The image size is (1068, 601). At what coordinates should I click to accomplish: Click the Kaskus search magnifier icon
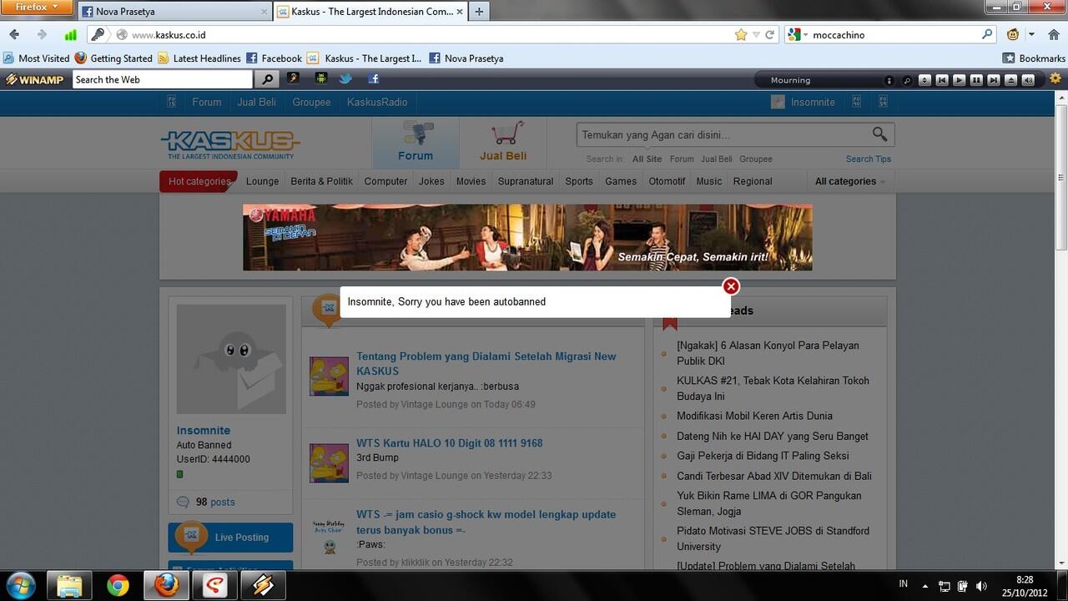880,134
